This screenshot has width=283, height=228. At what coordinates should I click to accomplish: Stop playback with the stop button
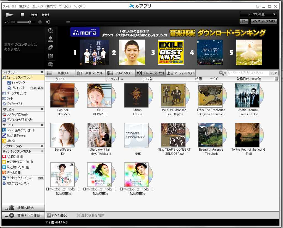22,15
